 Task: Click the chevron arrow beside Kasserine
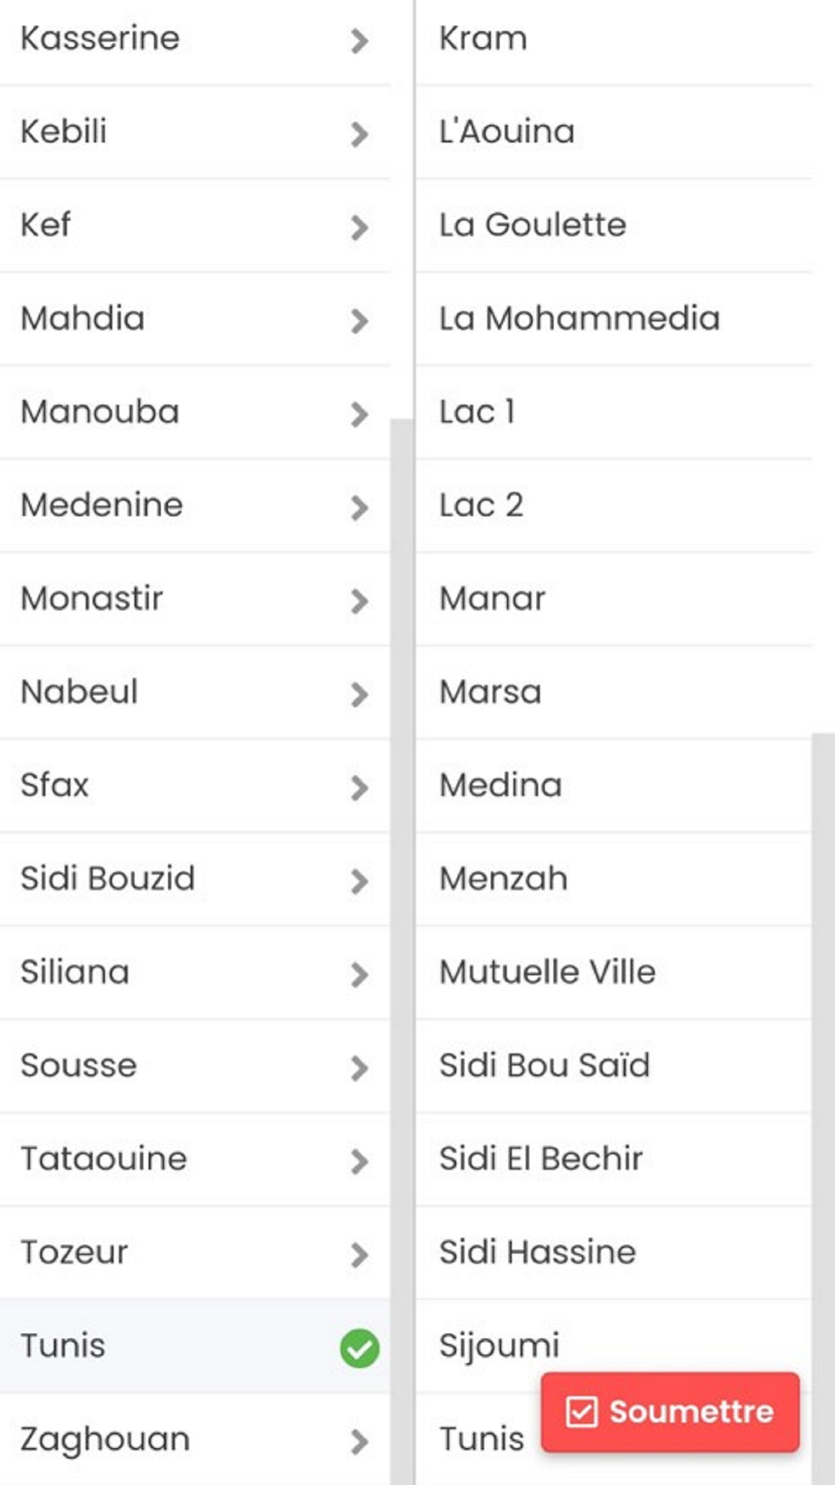(x=360, y=40)
